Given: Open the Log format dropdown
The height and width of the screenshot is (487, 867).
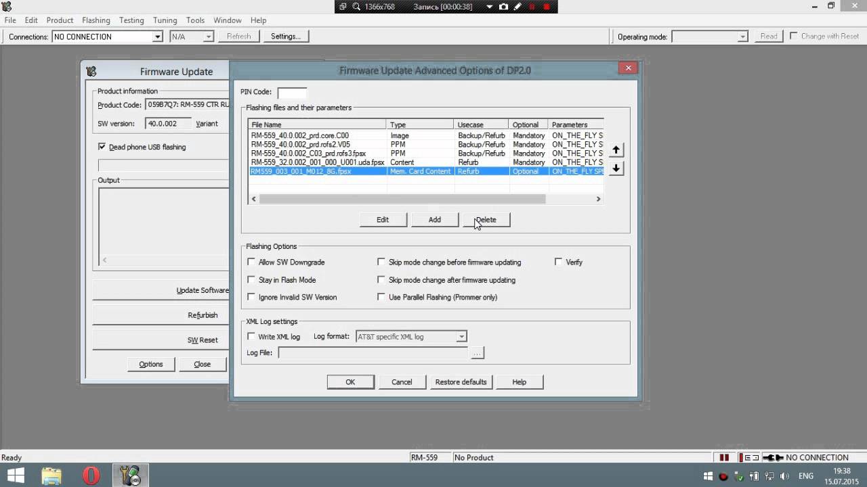Looking at the screenshot, I should [461, 337].
